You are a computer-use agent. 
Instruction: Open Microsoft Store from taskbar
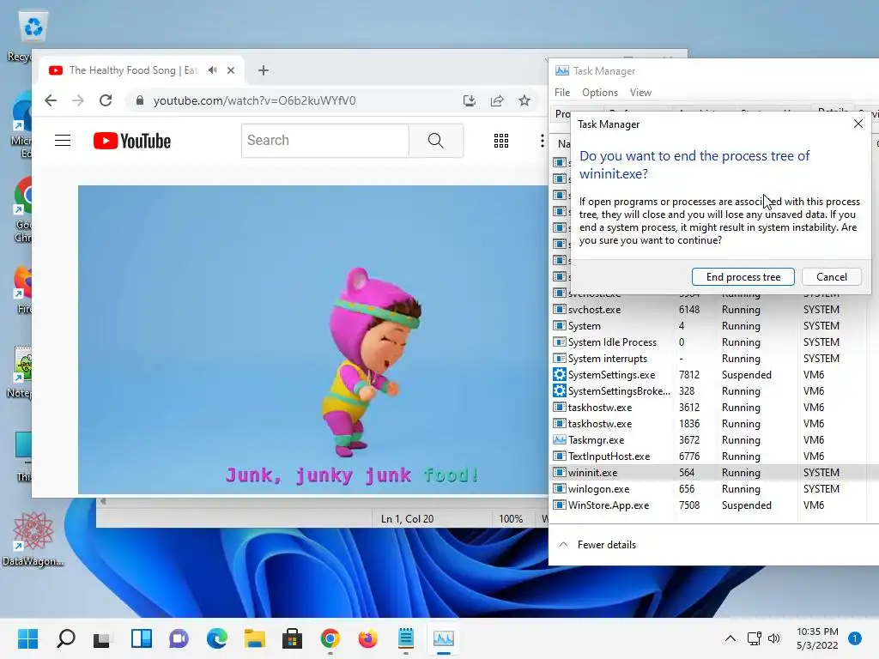point(292,638)
